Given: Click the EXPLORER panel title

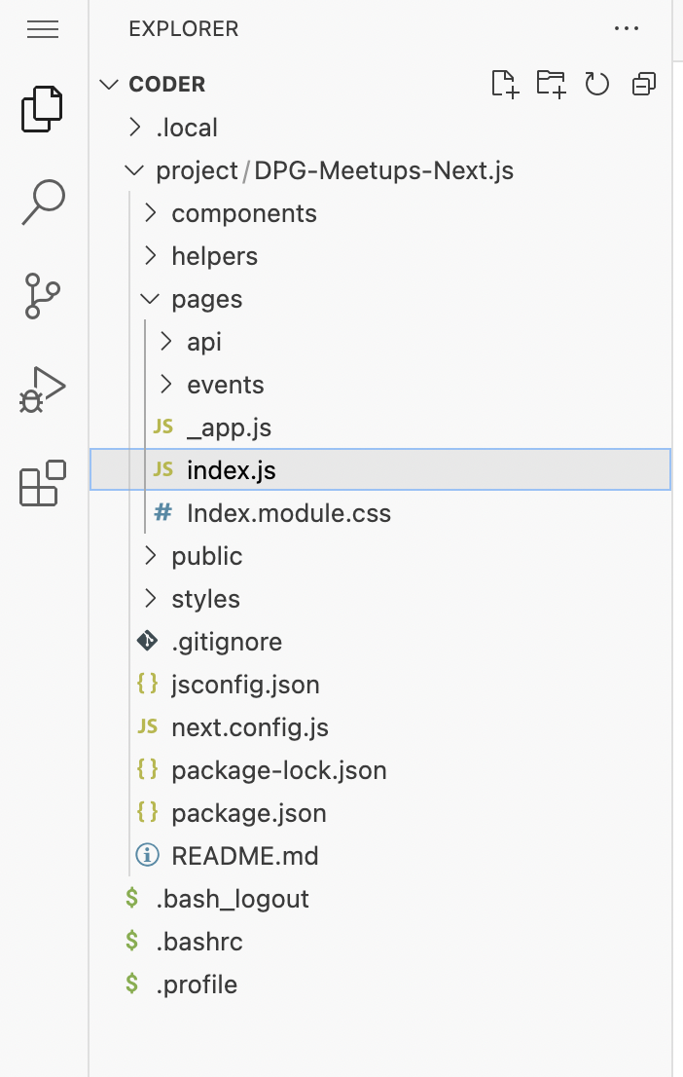Looking at the screenshot, I should pyautogui.click(x=183, y=29).
